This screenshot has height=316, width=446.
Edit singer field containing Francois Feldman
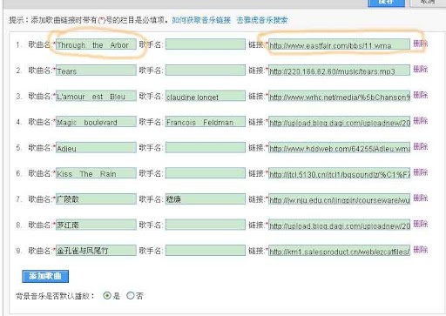(x=206, y=122)
